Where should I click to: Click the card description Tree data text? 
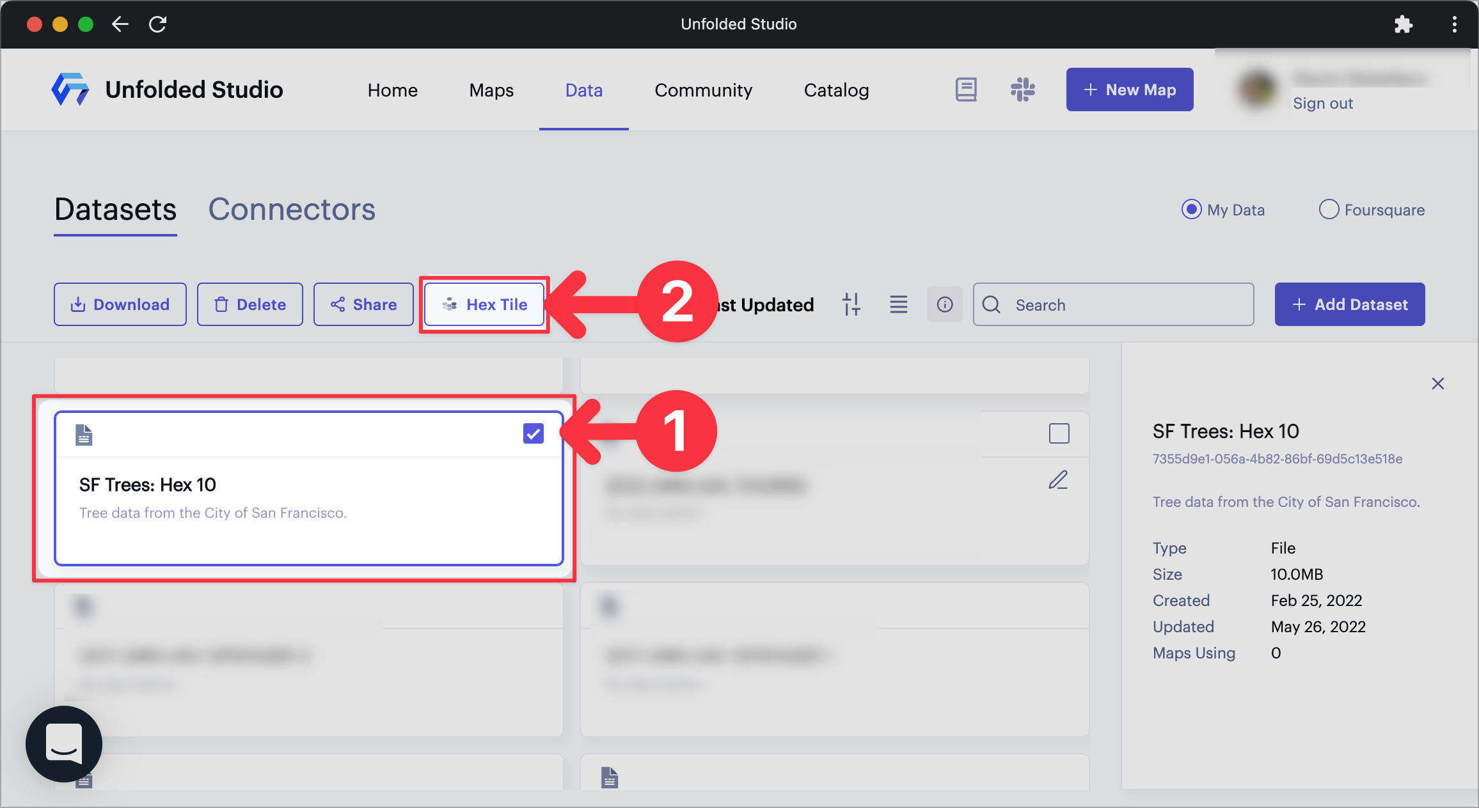click(x=213, y=513)
